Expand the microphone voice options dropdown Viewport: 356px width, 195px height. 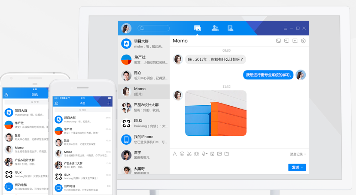(x=207, y=154)
